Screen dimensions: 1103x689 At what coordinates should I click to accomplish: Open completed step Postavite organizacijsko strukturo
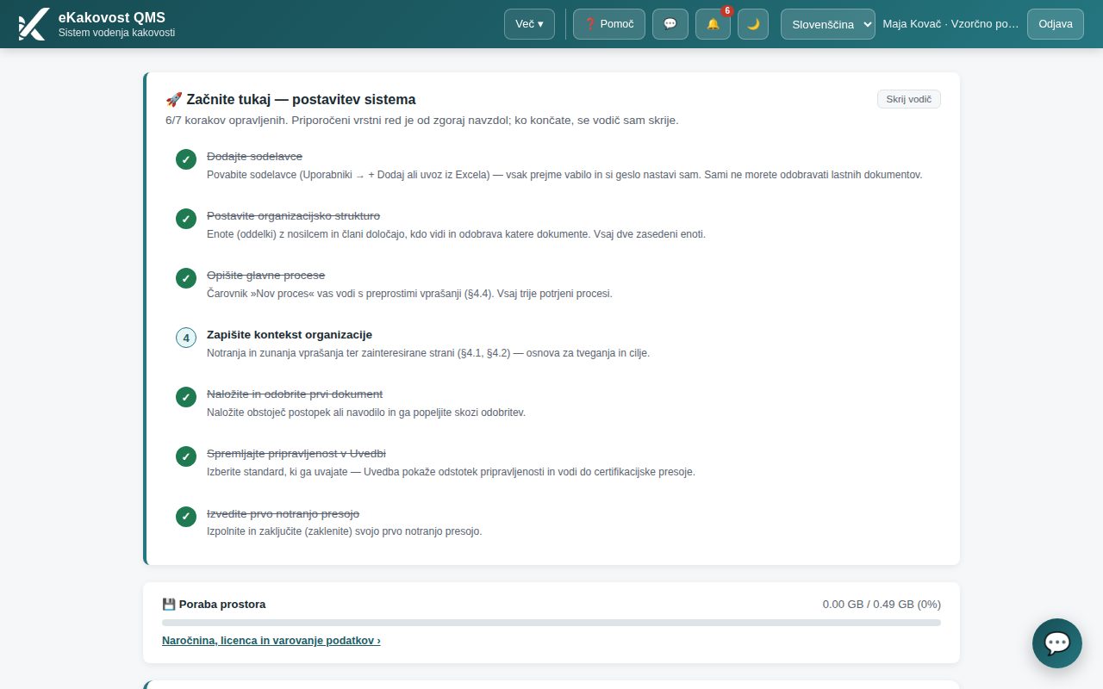pos(293,215)
